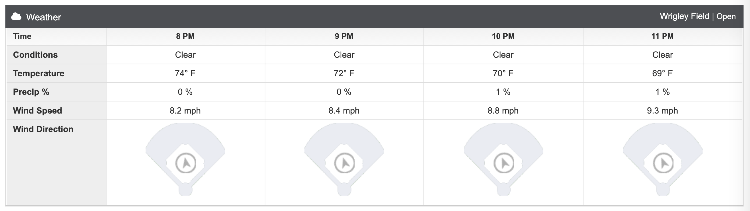The image size is (750, 211).
Task: Select the 11 PM ballpark field diagram
Action: (663, 159)
